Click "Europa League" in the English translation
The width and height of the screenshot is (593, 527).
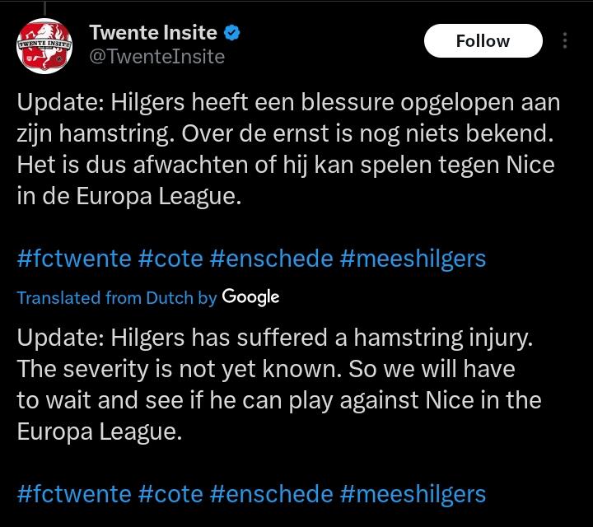[x=97, y=431]
